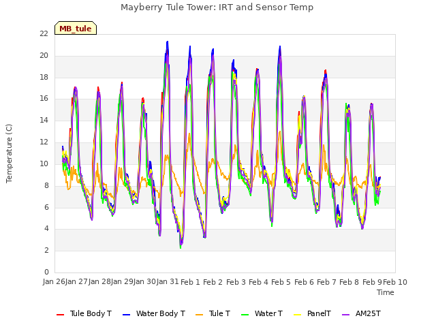Click the chart title Mayberry Tule Tower
This screenshot has height=327, width=436.
[217, 7]
